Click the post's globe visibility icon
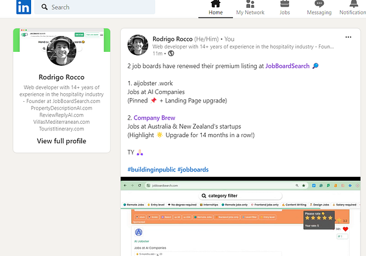 171,54
